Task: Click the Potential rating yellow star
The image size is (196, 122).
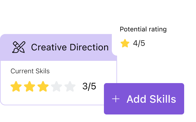Action: [125, 43]
